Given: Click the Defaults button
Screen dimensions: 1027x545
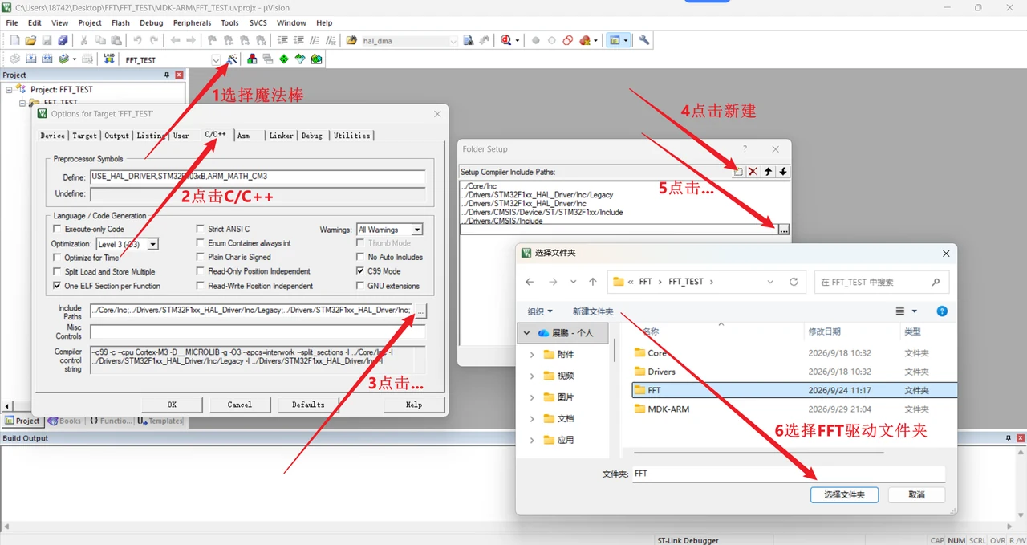Looking at the screenshot, I should point(308,405).
